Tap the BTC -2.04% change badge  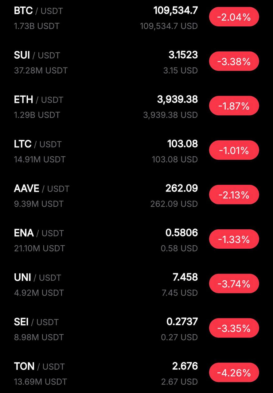pyautogui.click(x=234, y=17)
